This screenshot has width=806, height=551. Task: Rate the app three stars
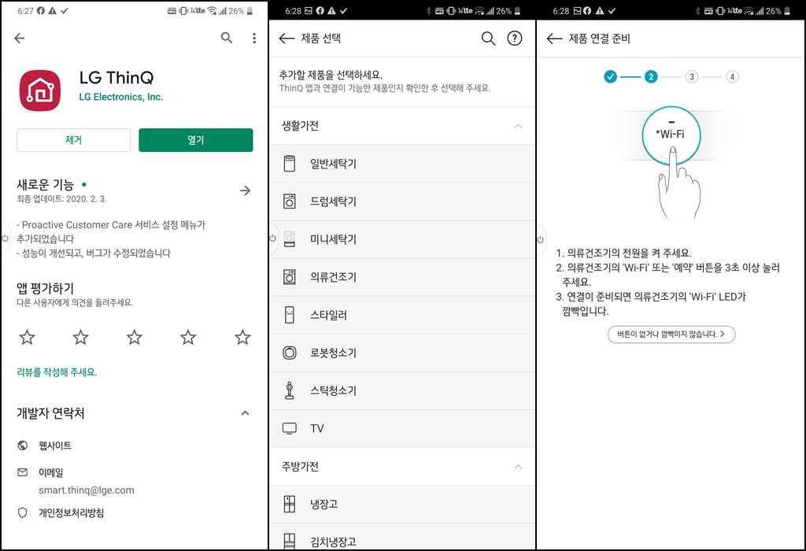pos(135,337)
